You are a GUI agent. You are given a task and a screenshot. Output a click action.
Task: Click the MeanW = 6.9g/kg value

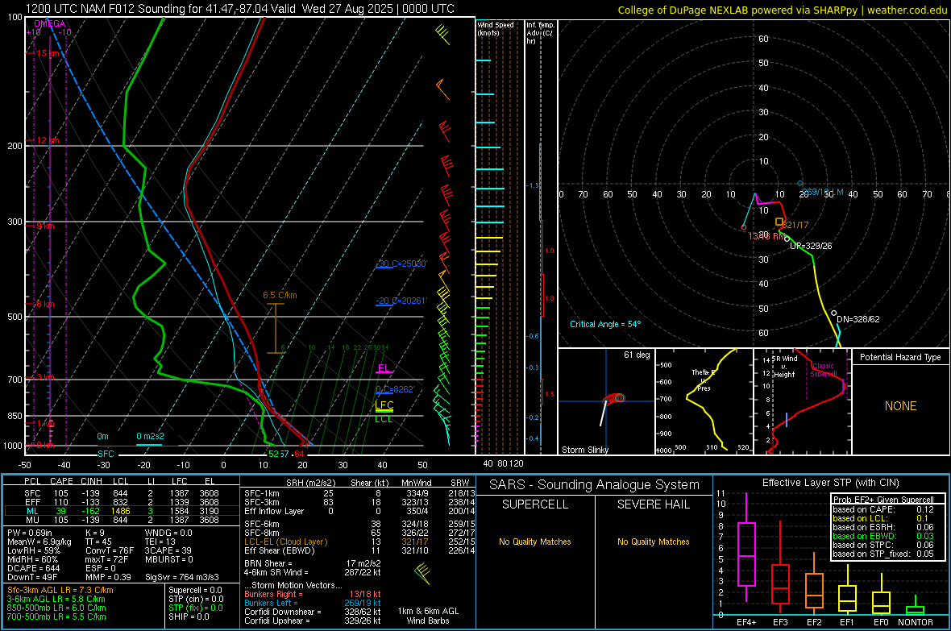click(x=39, y=542)
